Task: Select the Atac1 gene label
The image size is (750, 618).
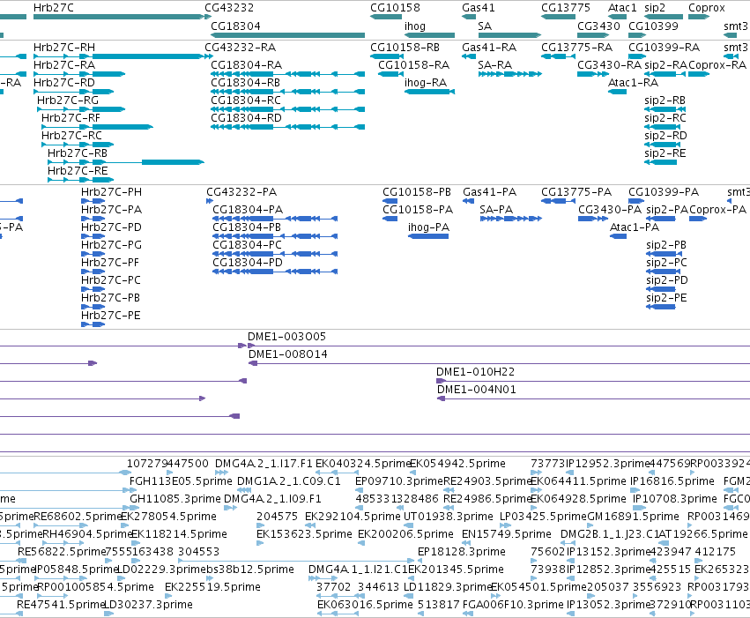Action: click(622, 8)
